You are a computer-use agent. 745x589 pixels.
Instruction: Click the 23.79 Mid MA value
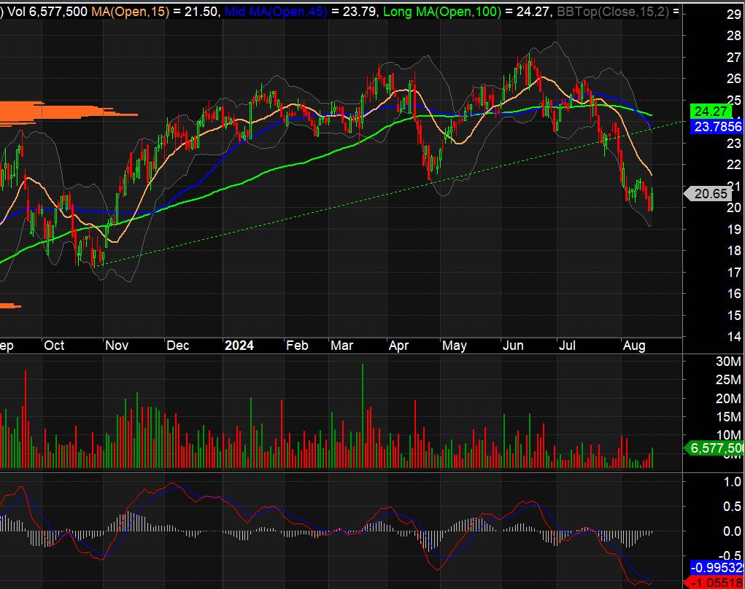[359, 12]
